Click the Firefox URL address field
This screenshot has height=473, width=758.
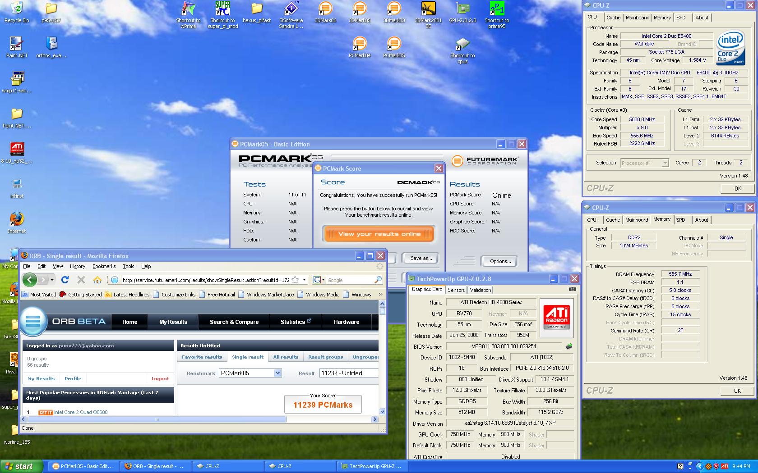(x=206, y=280)
